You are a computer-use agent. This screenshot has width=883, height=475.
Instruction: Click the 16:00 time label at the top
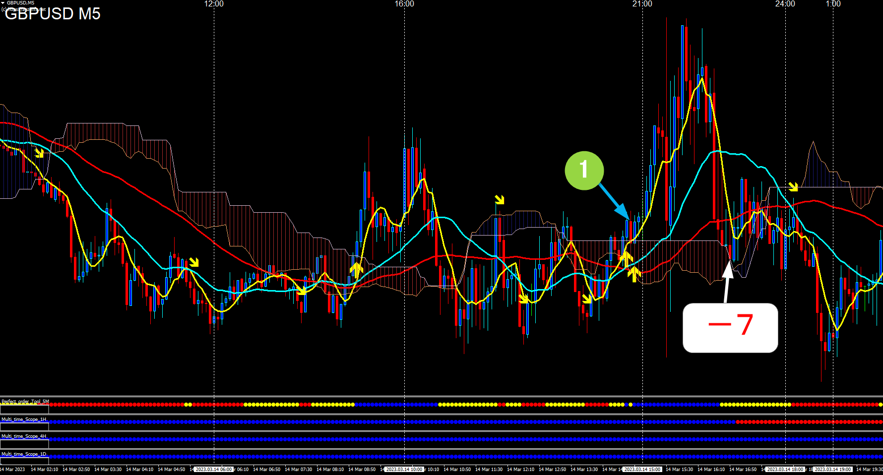pos(404,4)
